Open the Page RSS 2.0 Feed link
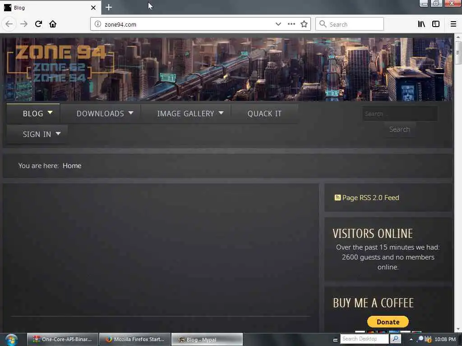The width and height of the screenshot is (462, 346). coord(371,198)
